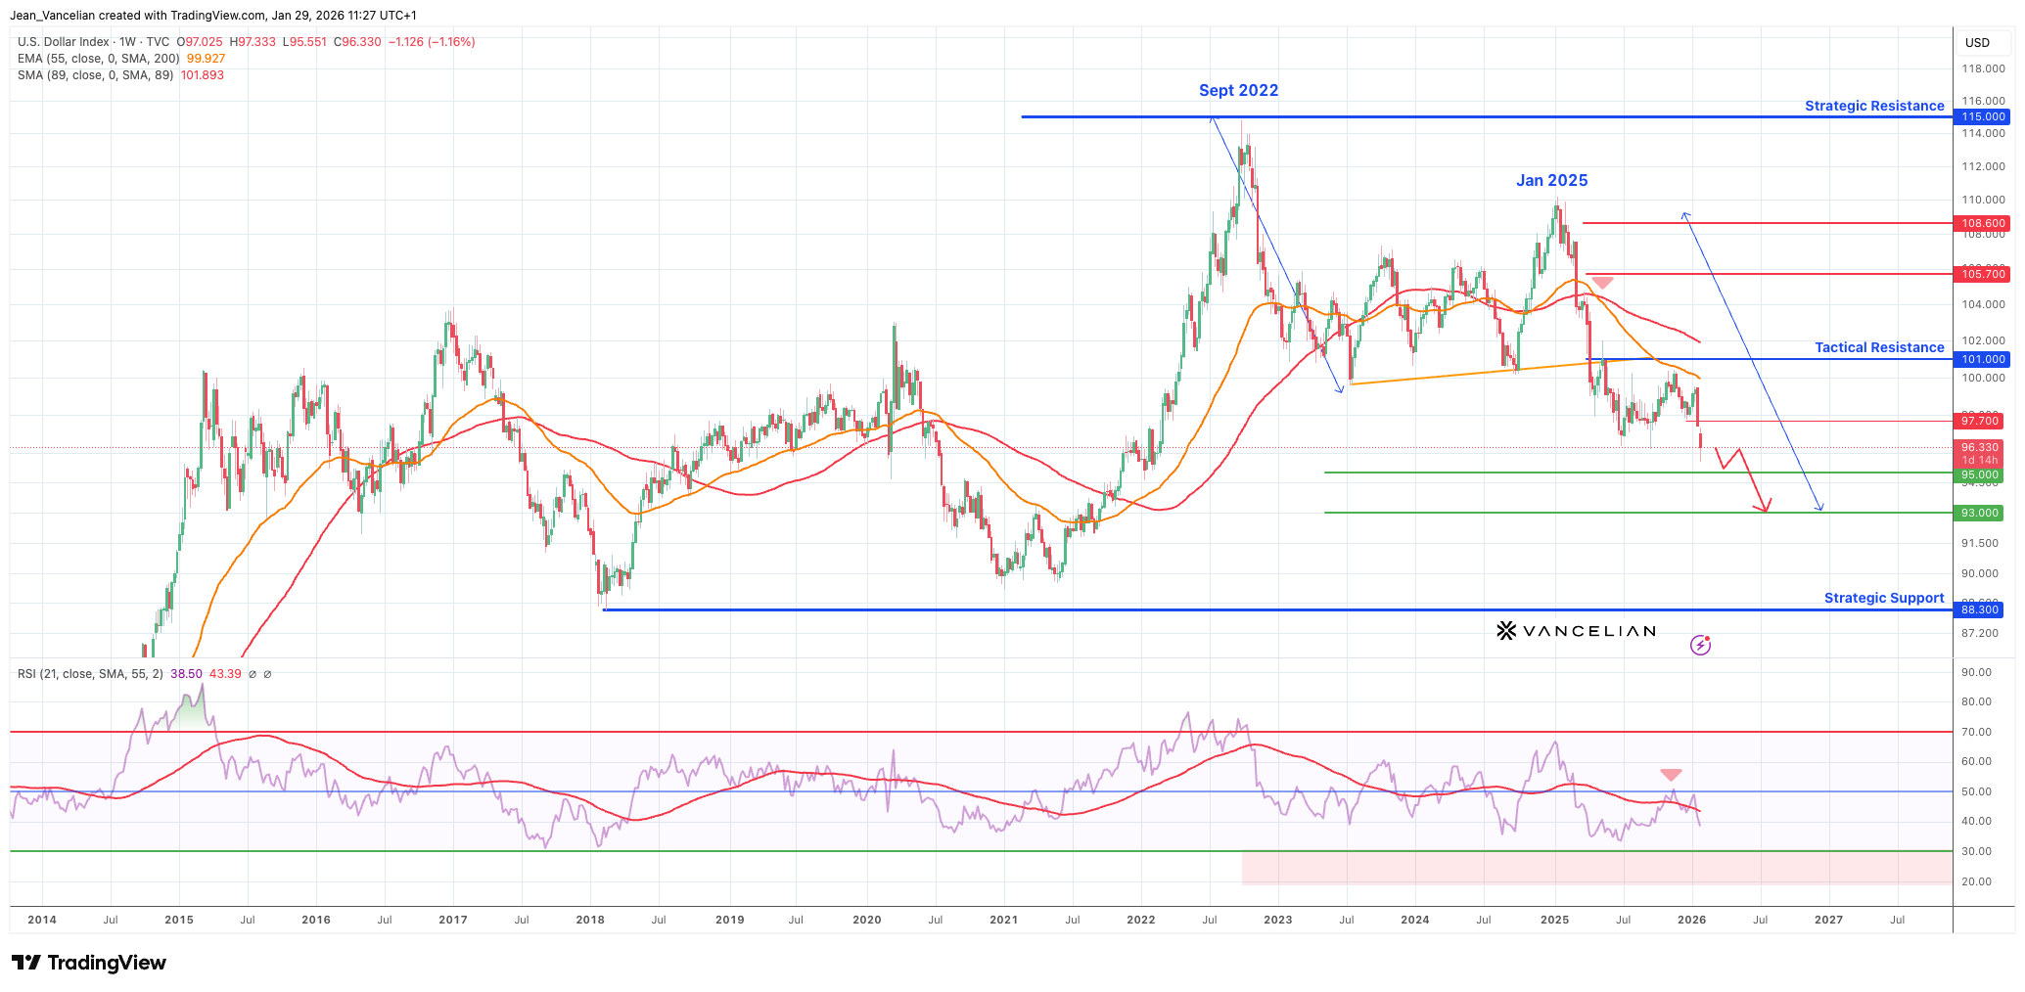This screenshot has height=992, width=2025.
Task: Click the pink triangle marker above the RSI panel
Action: point(1672,774)
